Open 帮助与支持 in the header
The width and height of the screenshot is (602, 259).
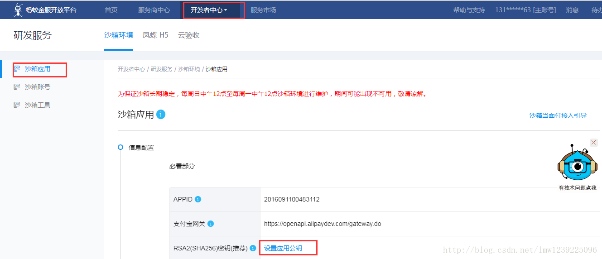pos(469,10)
